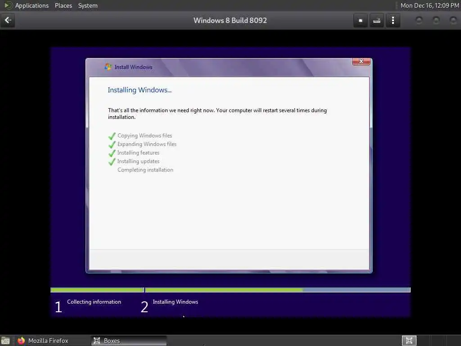Image resolution: width=461 pixels, height=346 pixels.
Task: Click the 'Installing updates' step text
Action: 138,161
